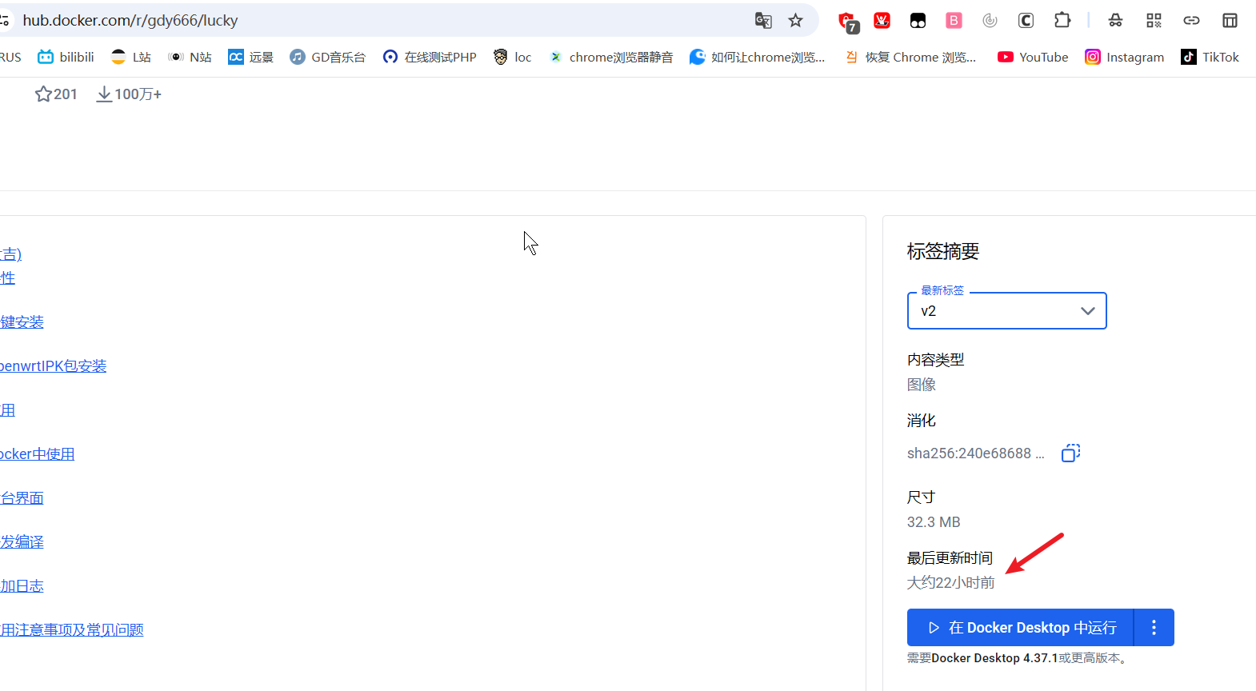Image resolution: width=1256 pixels, height=691 pixels.
Task: Open the 加日志 link
Action: [22, 586]
